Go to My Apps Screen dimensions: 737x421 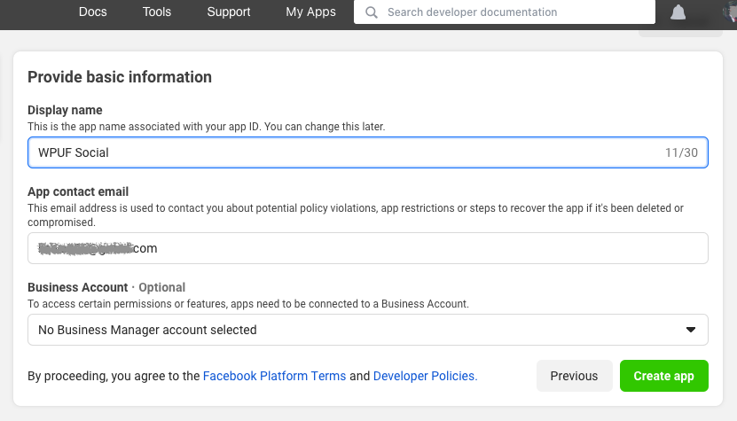(x=310, y=12)
